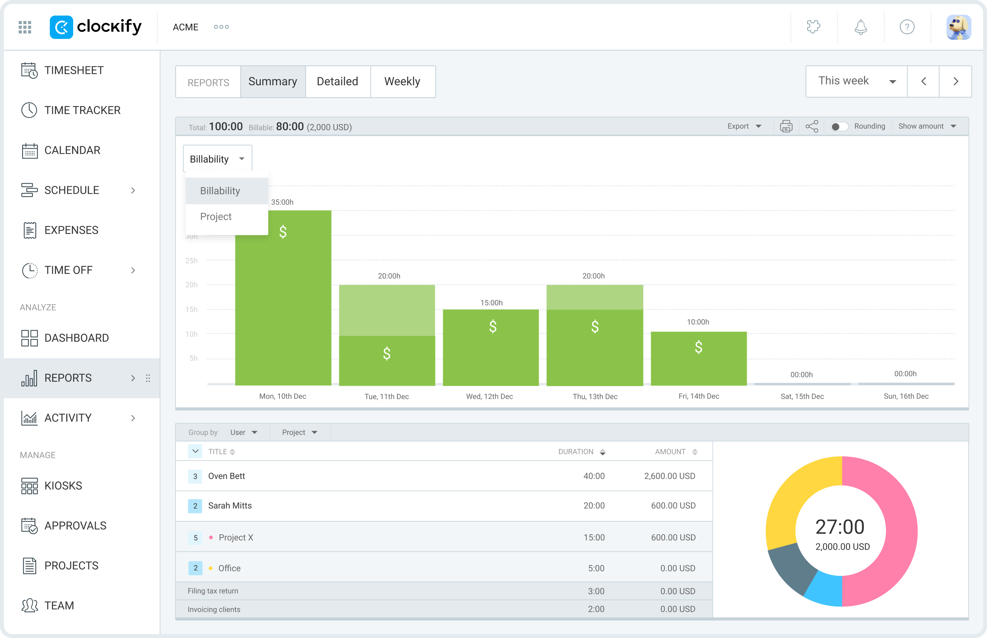Viewport: 987px width, 638px height.
Task: Open the Kiosks page under Manage
Action: pos(63,485)
